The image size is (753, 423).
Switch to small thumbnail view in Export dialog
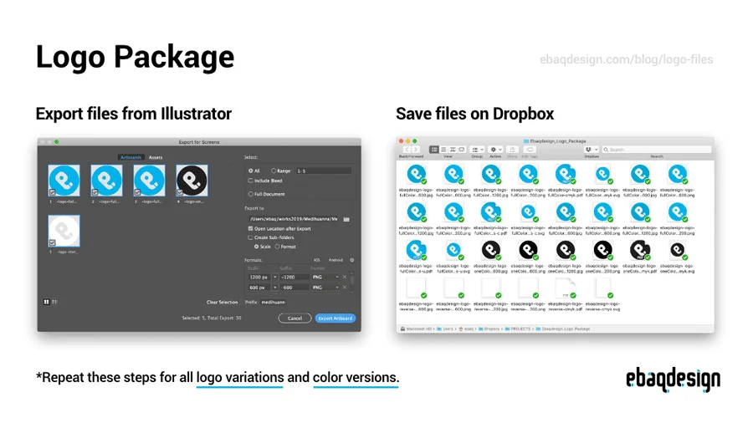pyautogui.click(x=54, y=302)
